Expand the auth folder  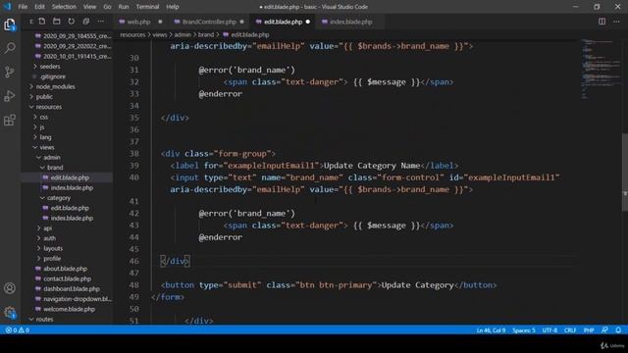point(49,238)
